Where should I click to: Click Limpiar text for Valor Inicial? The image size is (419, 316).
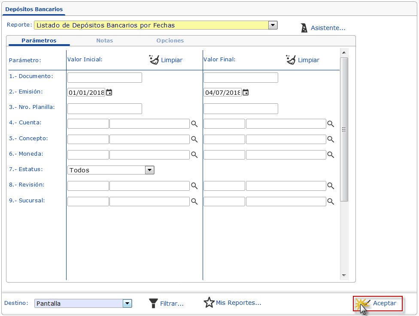tap(172, 60)
